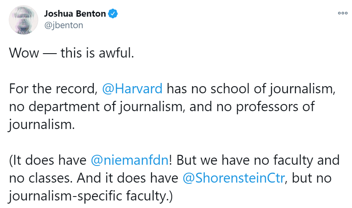Click ', but no' after ShorensteinCtr
The width and height of the screenshot is (352, 208).
click(x=308, y=178)
